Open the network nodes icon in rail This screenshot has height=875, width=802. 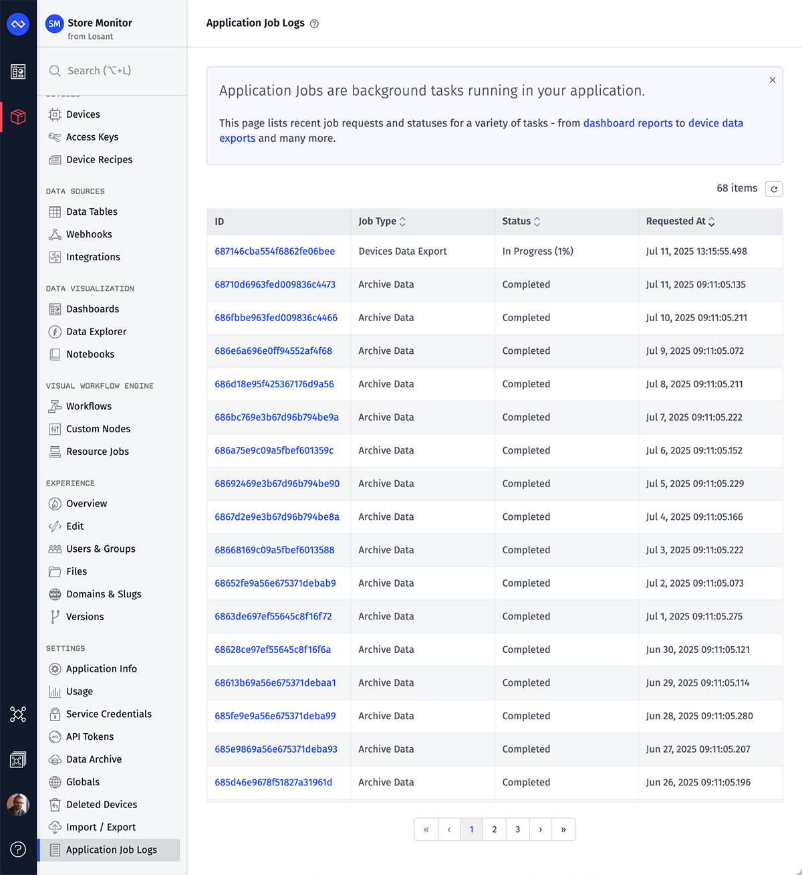(18, 714)
